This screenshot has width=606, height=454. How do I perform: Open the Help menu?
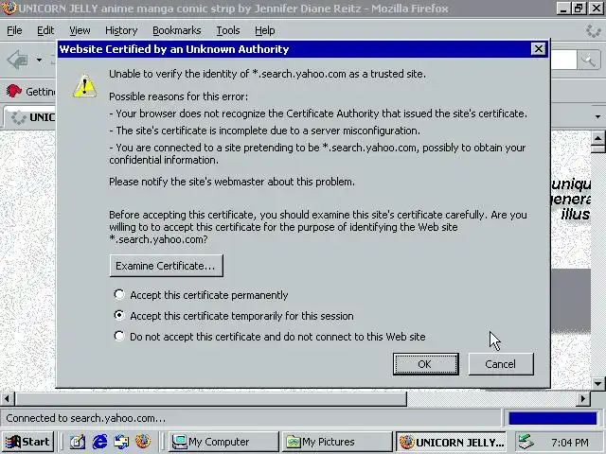(265, 30)
